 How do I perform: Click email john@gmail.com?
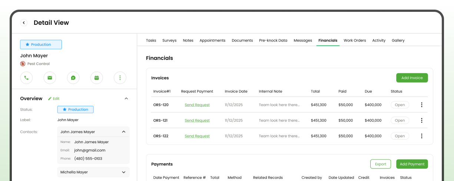point(90,150)
